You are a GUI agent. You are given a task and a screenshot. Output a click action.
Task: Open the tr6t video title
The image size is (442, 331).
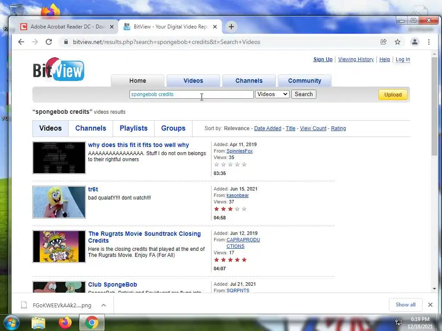point(93,190)
